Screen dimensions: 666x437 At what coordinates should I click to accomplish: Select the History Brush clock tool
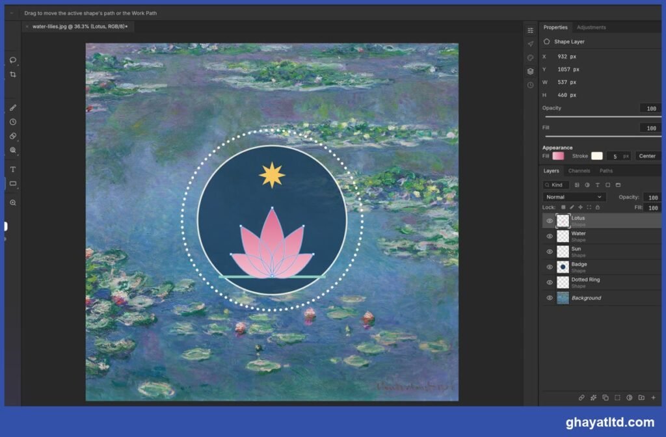click(13, 122)
